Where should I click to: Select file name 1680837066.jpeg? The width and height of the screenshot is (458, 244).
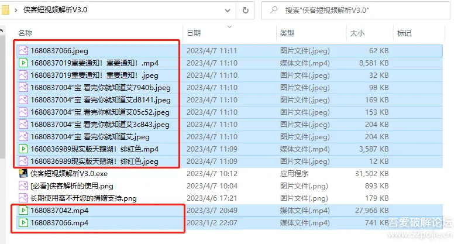click(x=59, y=51)
